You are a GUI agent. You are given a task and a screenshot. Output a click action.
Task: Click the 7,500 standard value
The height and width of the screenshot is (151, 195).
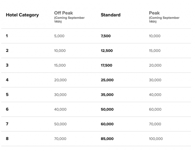106,36
